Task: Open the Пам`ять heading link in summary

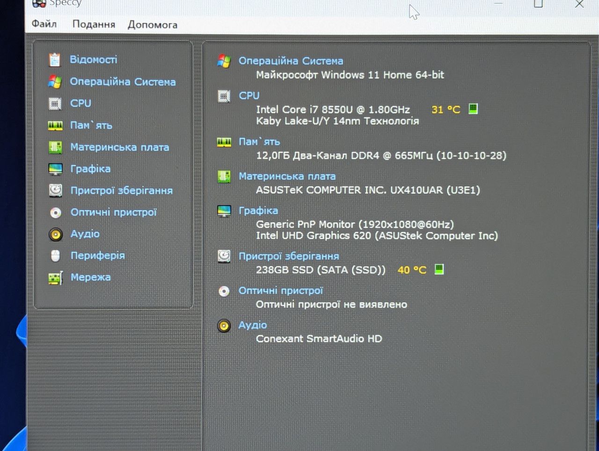Action: click(x=259, y=141)
